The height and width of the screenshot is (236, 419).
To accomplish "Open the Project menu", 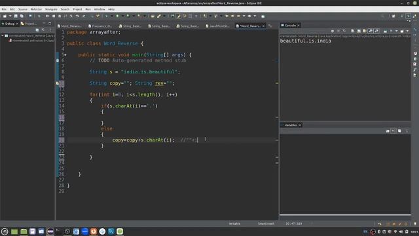I will 77,9.
